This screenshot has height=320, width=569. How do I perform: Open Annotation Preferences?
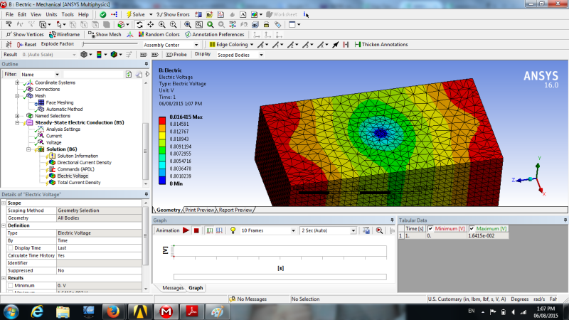215,34
